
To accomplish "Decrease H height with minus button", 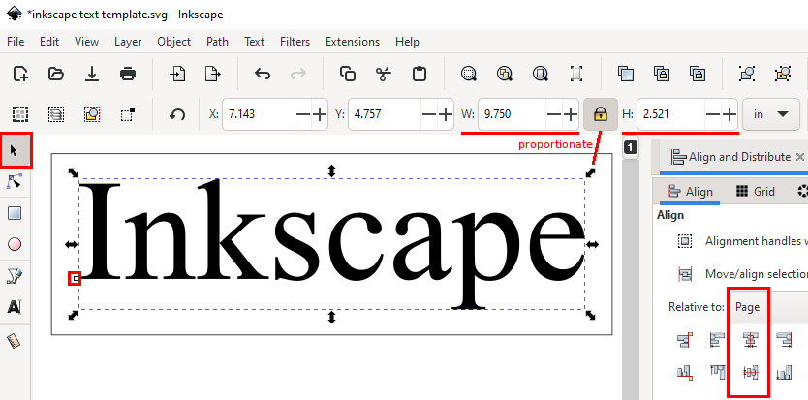I will pos(713,114).
